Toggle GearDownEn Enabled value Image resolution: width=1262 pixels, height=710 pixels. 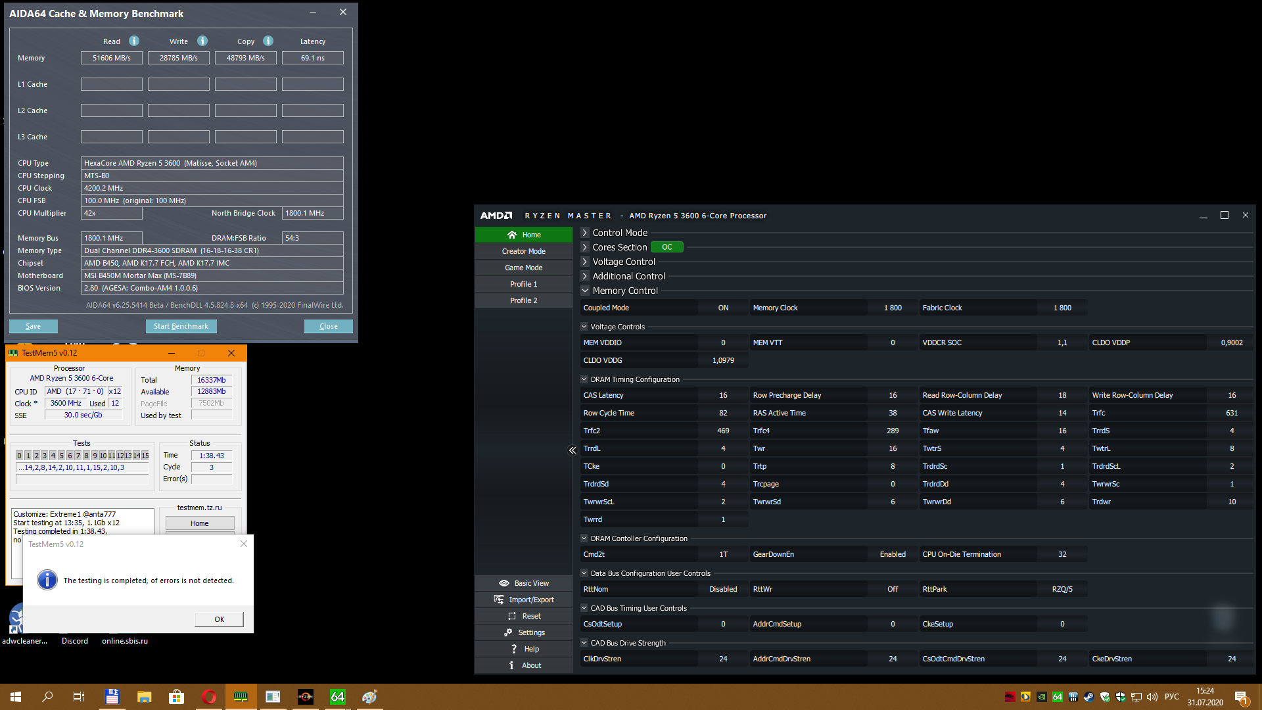pos(892,554)
